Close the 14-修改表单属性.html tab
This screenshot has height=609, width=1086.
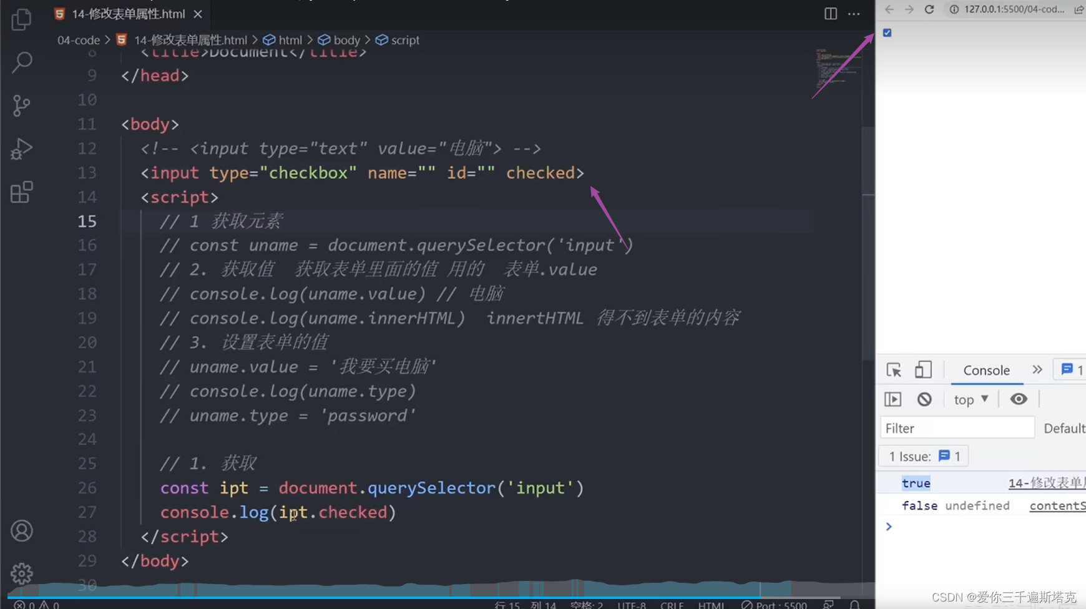point(198,14)
